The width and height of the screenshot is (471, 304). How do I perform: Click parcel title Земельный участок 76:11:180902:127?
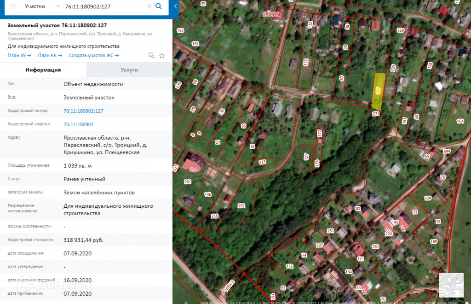[57, 25]
